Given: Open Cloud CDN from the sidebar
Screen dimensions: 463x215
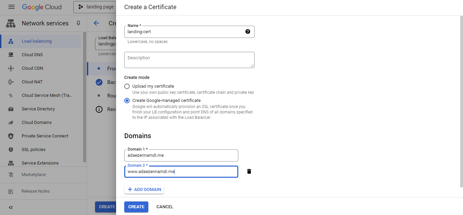Looking at the screenshot, I should pyautogui.click(x=32, y=68).
